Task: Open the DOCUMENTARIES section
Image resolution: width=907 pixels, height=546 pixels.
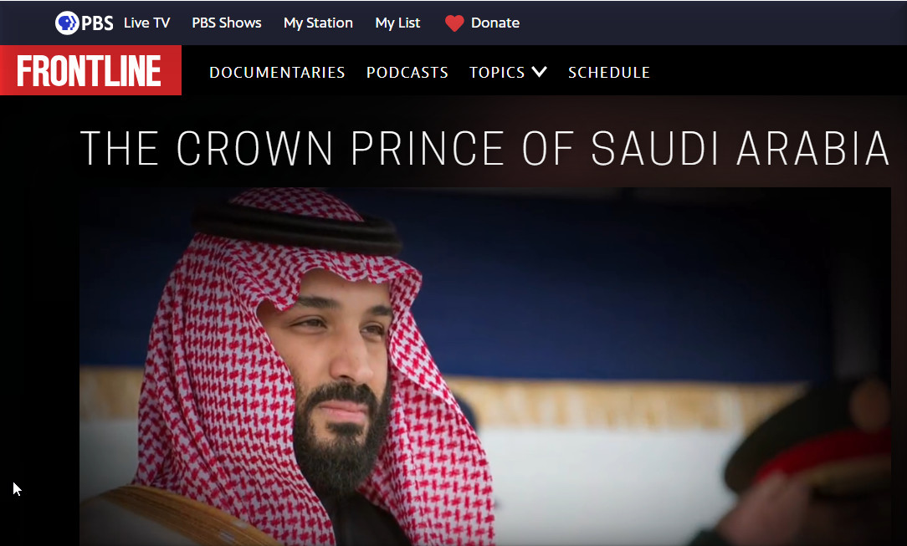Action: point(277,72)
